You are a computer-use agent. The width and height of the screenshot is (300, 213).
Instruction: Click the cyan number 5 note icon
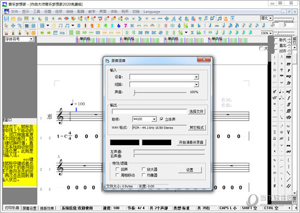coord(112,26)
